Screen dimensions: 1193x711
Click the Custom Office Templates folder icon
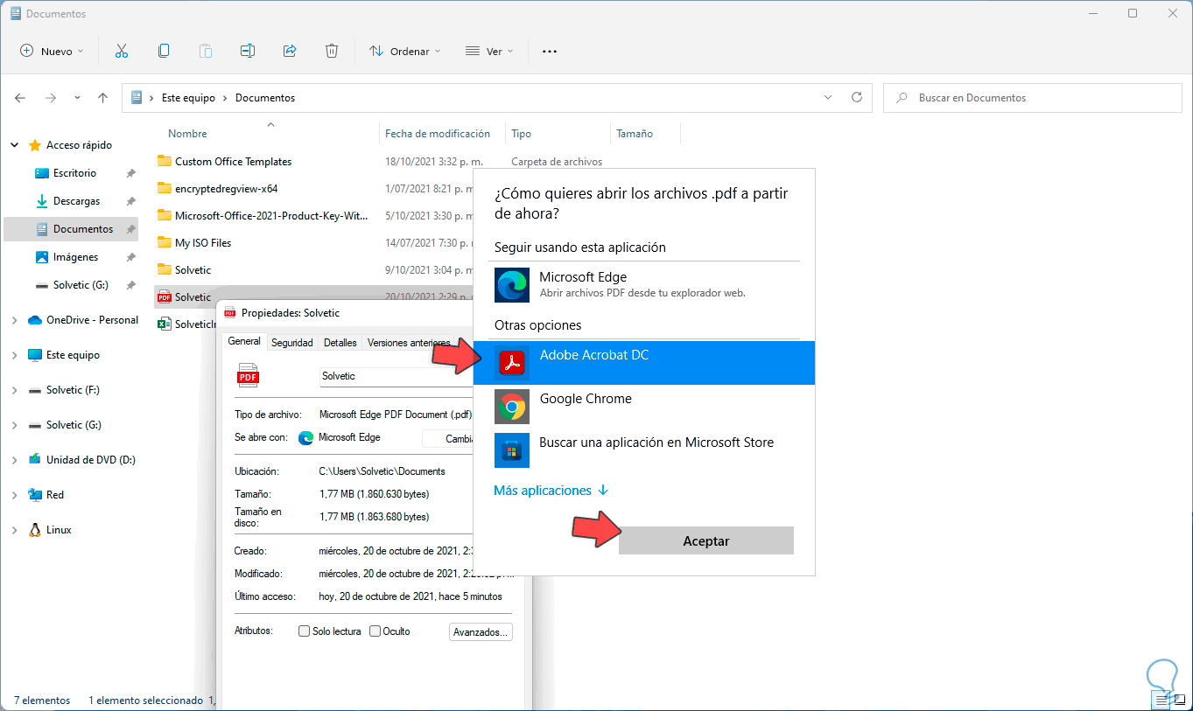pyautogui.click(x=164, y=162)
